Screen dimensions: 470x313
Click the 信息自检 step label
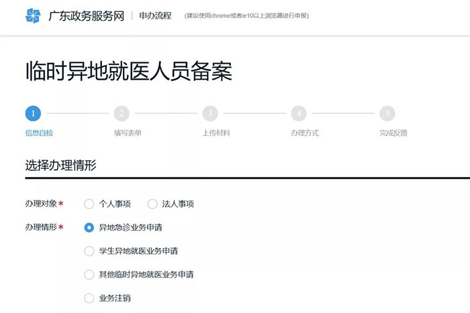[39, 133]
